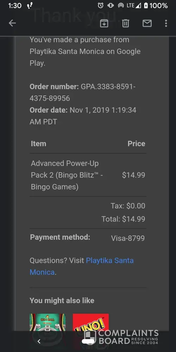Tap the battery 100% indicator
176x352 pixels.
tap(156, 5)
